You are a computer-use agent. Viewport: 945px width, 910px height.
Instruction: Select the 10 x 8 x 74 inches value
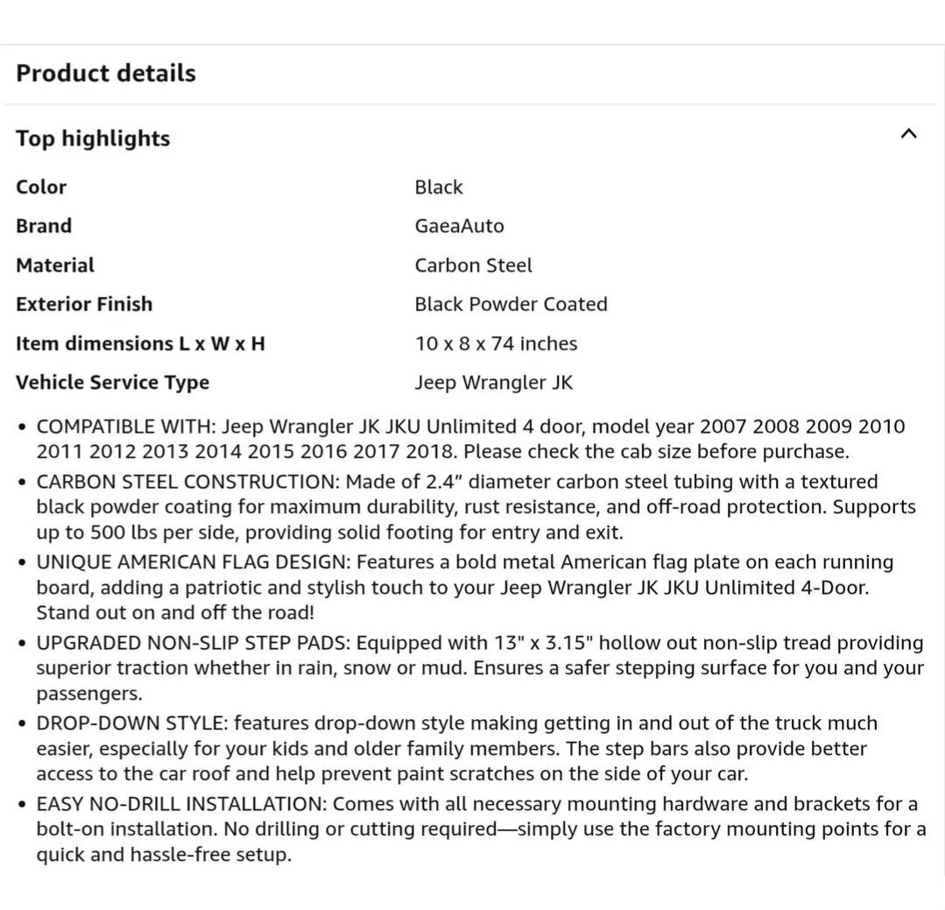point(496,343)
